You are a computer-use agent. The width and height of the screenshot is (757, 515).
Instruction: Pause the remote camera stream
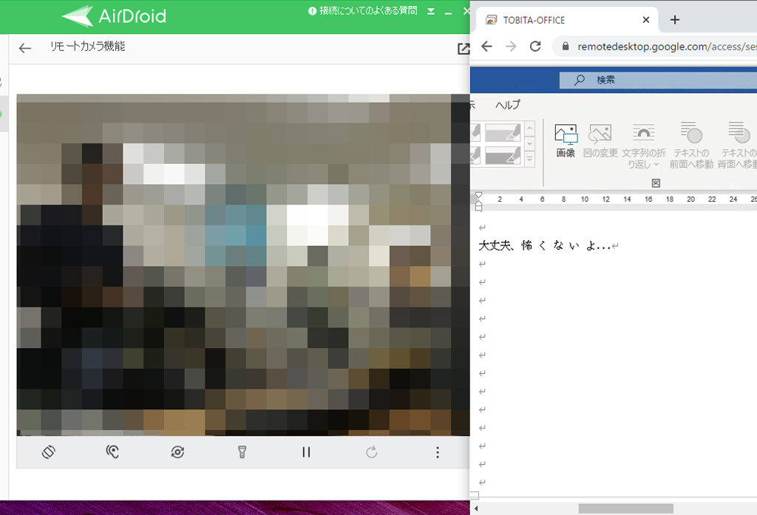(x=306, y=452)
